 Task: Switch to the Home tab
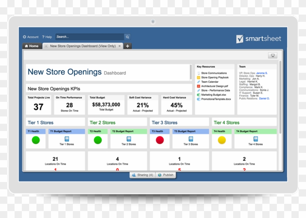pyautogui.click(x=31, y=46)
